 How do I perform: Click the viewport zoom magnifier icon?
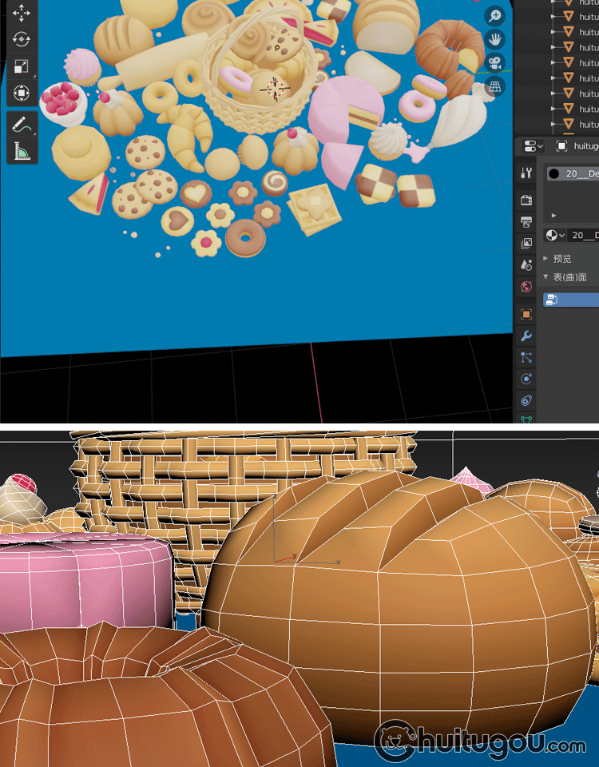click(495, 16)
